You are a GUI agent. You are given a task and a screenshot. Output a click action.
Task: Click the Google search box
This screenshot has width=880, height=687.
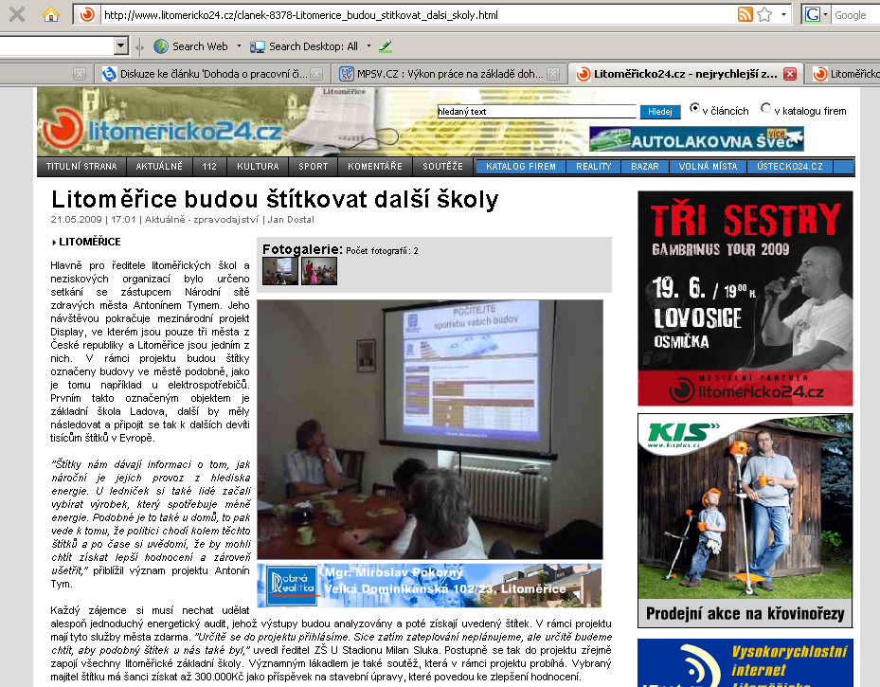(855, 15)
